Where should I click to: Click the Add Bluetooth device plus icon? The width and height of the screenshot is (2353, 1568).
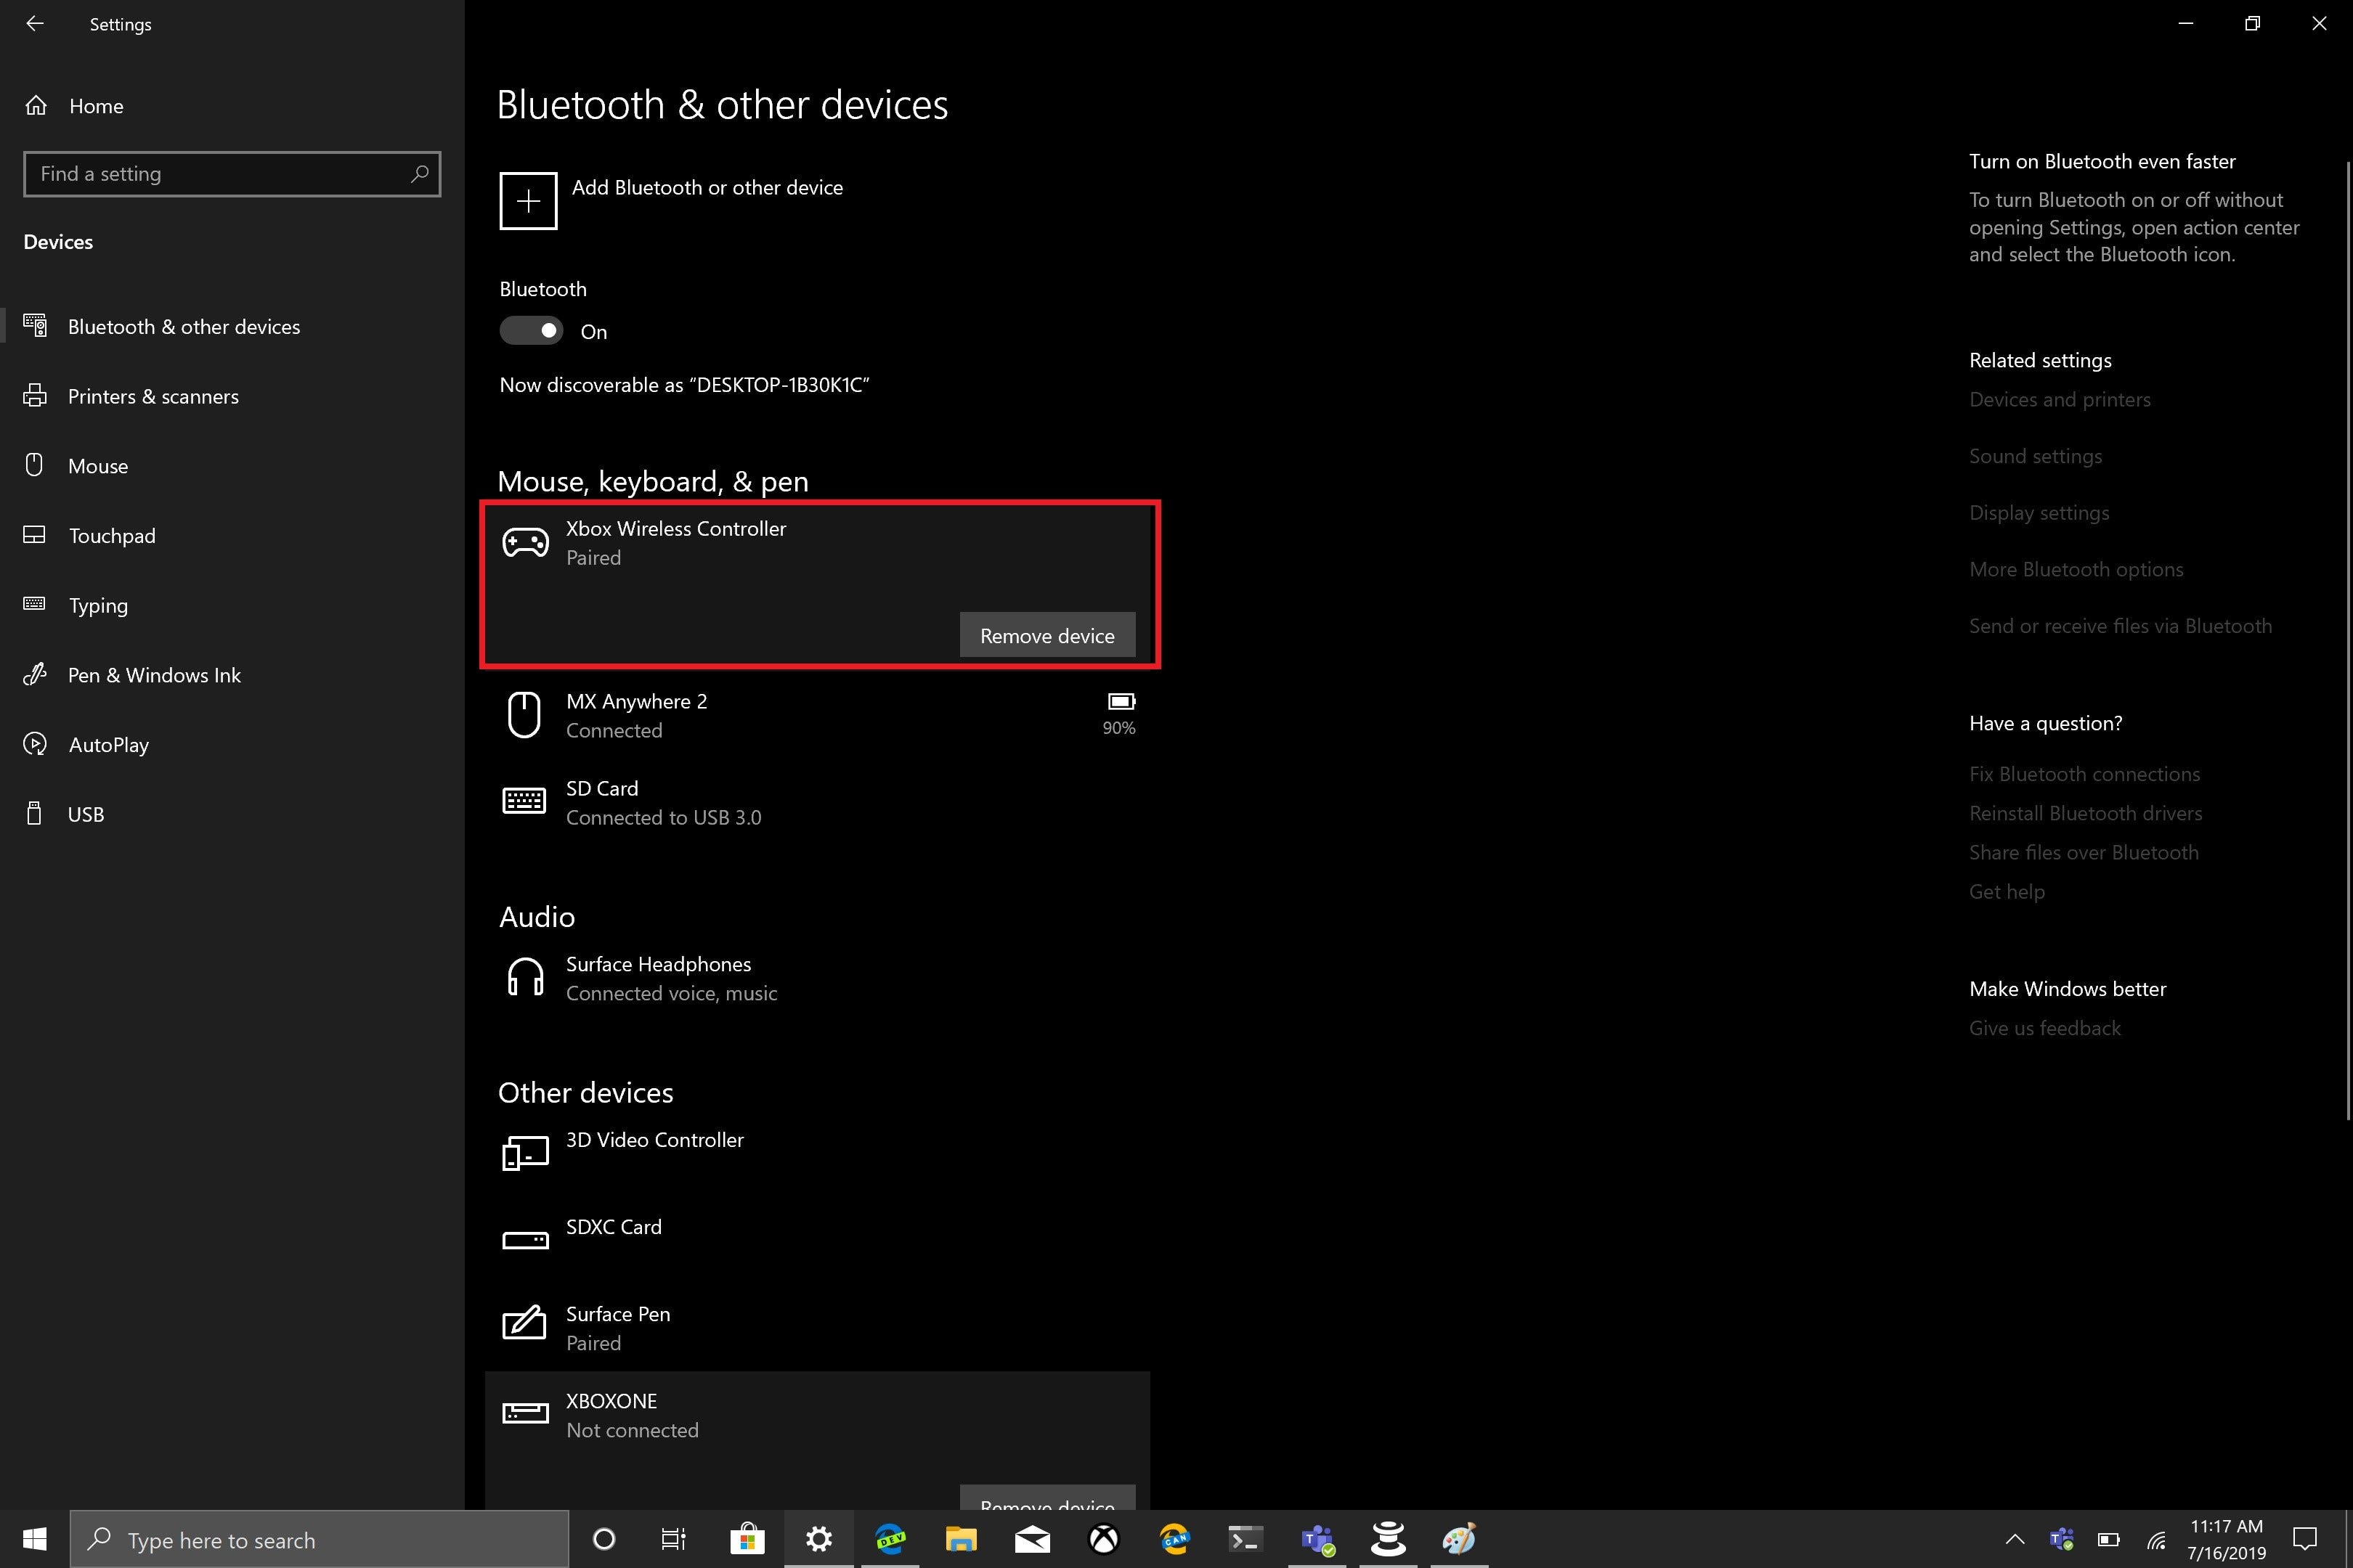(x=528, y=201)
